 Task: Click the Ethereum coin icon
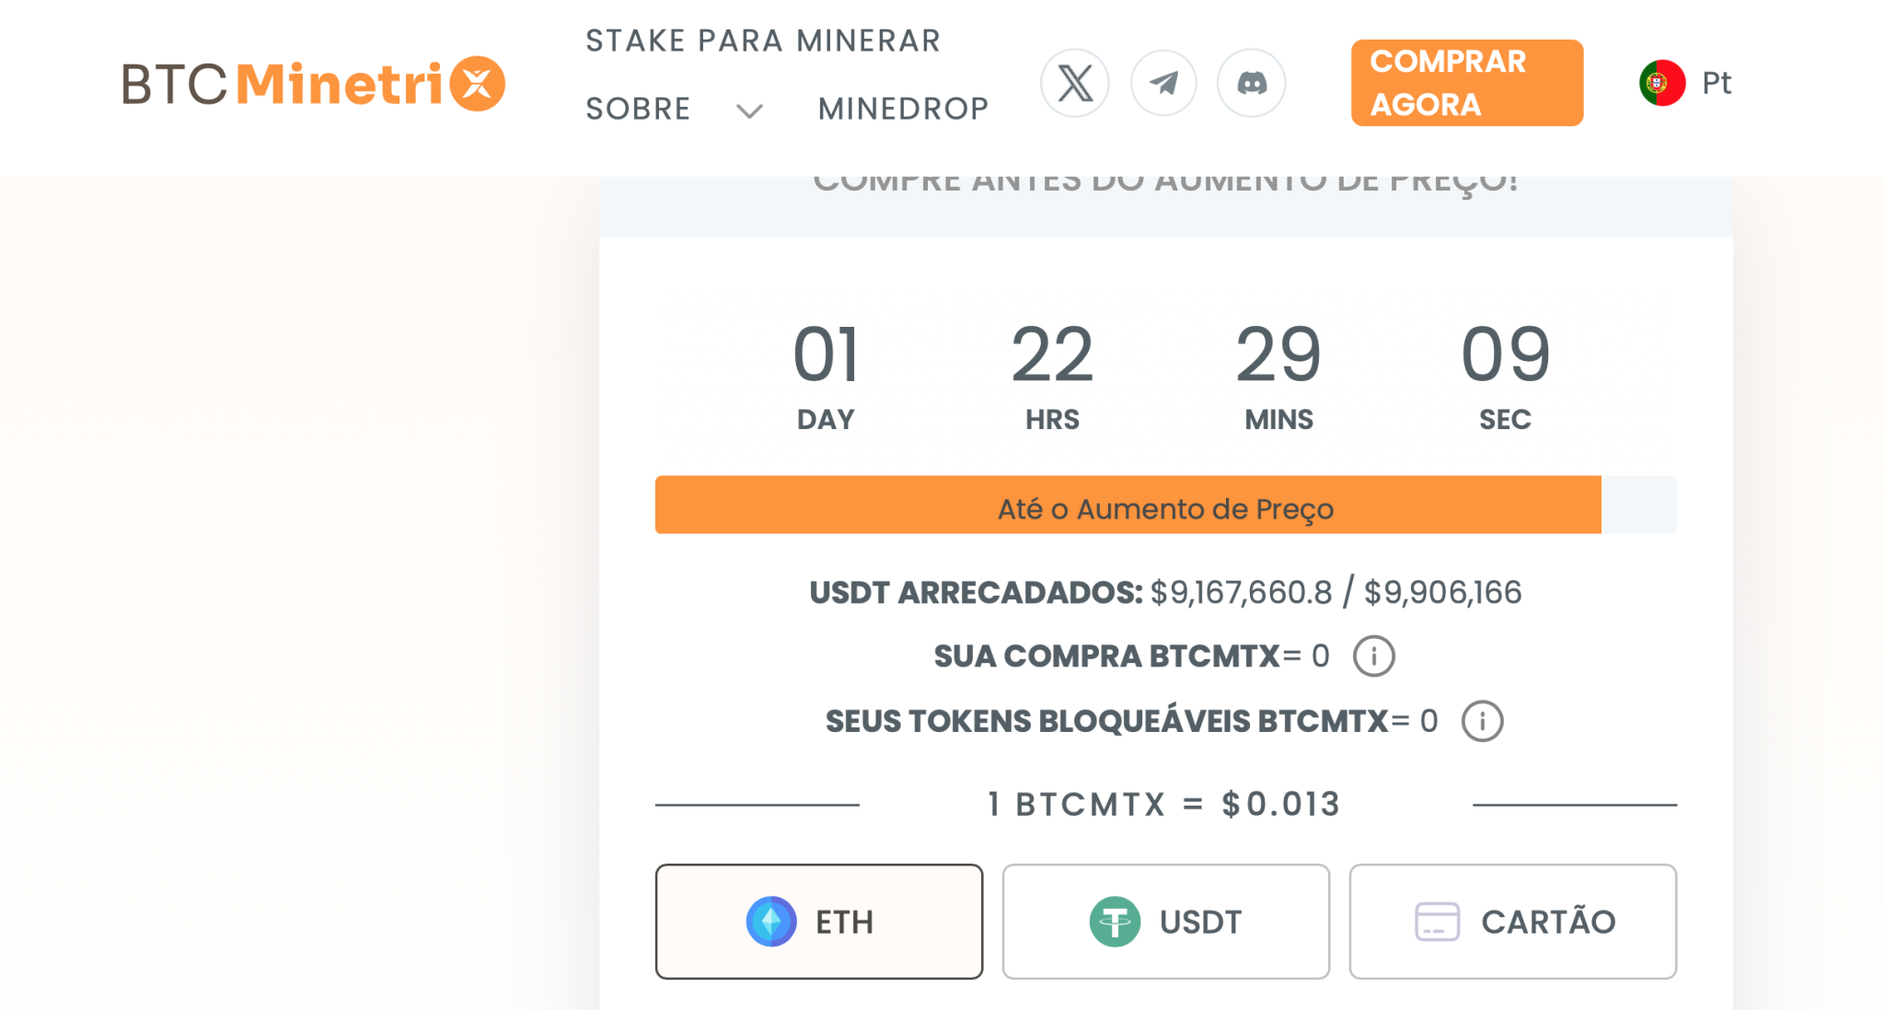pos(771,922)
